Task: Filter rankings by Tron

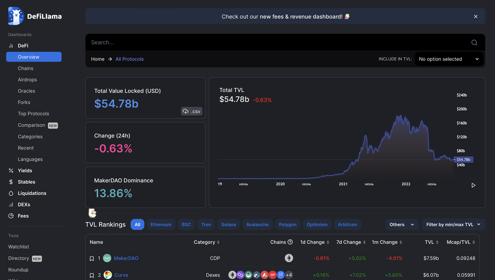Action: click(x=206, y=224)
